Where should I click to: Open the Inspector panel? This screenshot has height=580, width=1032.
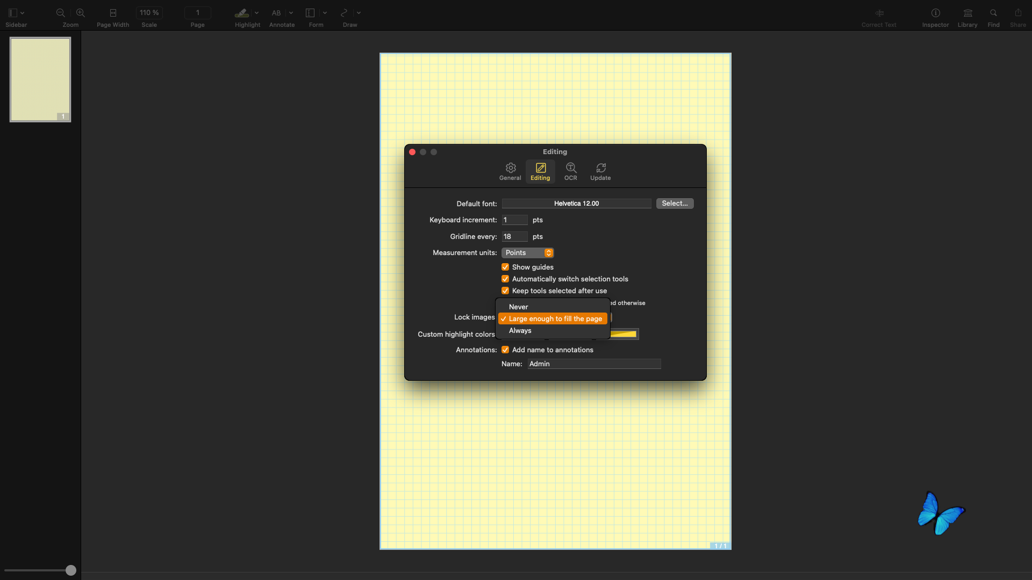coord(935,13)
